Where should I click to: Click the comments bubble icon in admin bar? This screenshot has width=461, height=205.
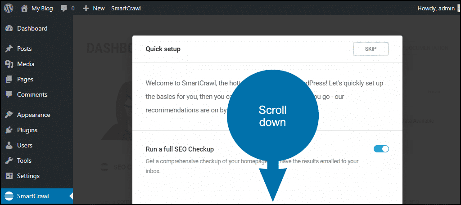pyautogui.click(x=64, y=9)
